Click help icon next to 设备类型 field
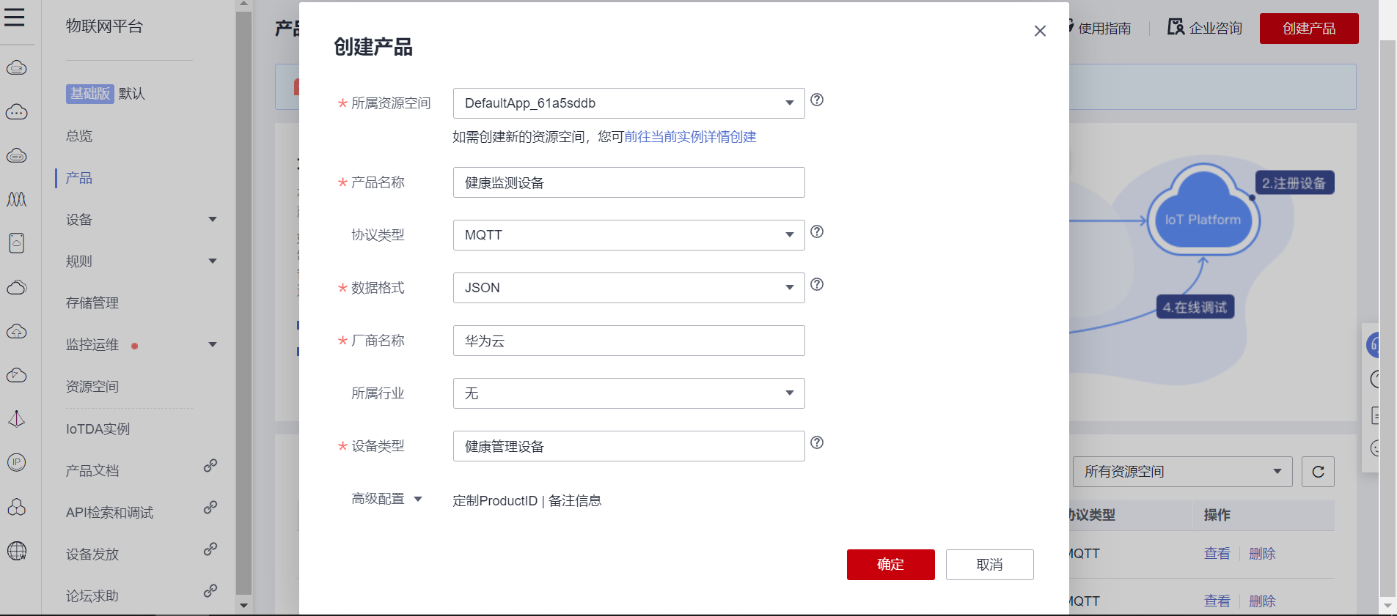This screenshot has height=616, width=1397. point(817,442)
